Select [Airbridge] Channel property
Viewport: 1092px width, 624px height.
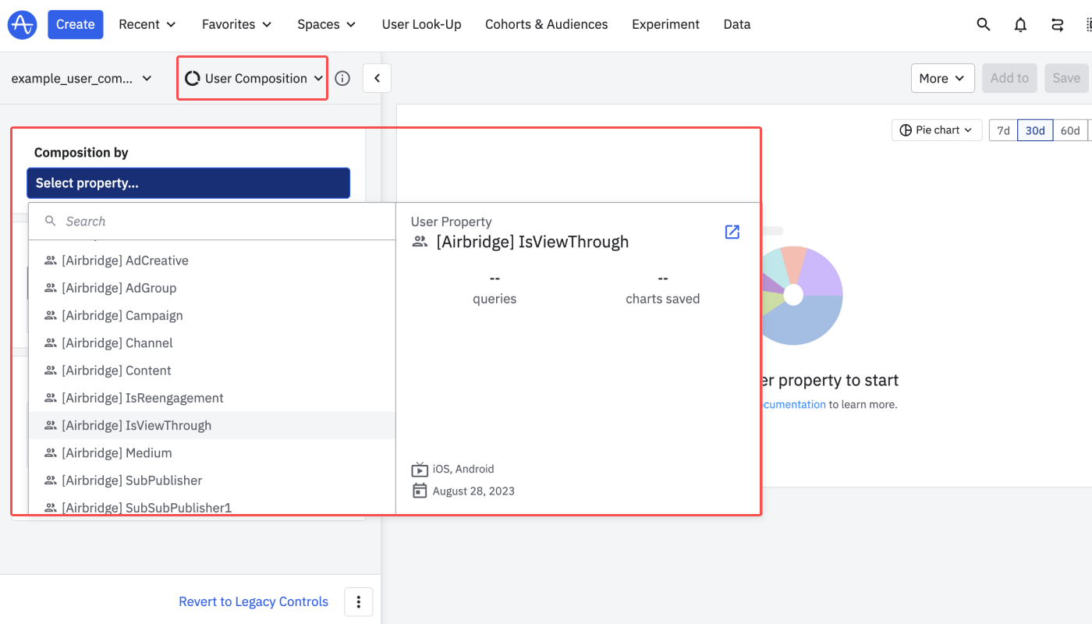pos(212,343)
